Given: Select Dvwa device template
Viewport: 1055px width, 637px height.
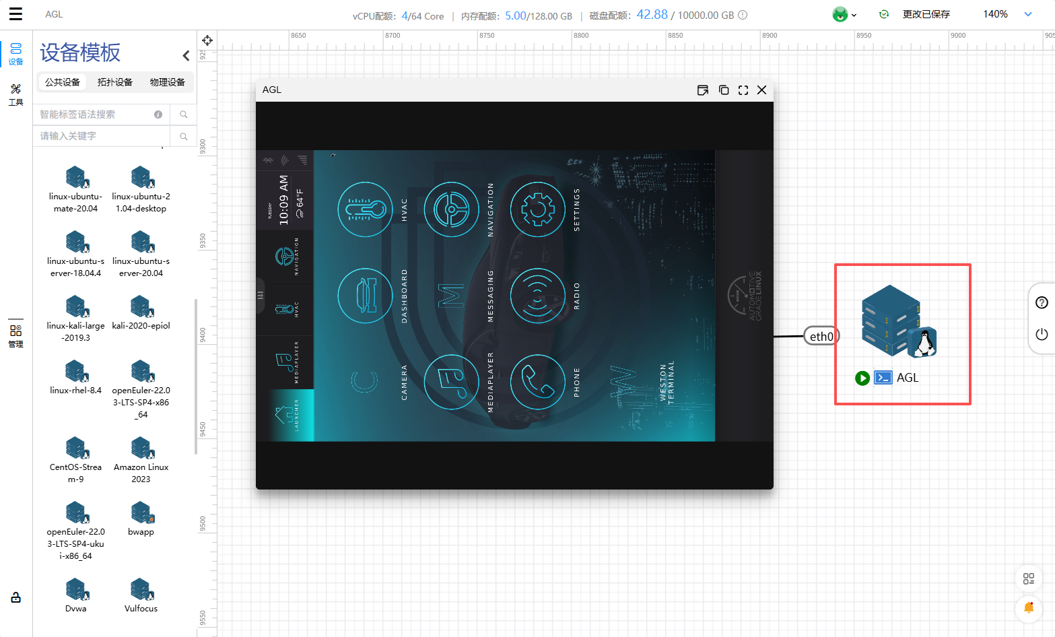Looking at the screenshot, I should pos(76,596).
